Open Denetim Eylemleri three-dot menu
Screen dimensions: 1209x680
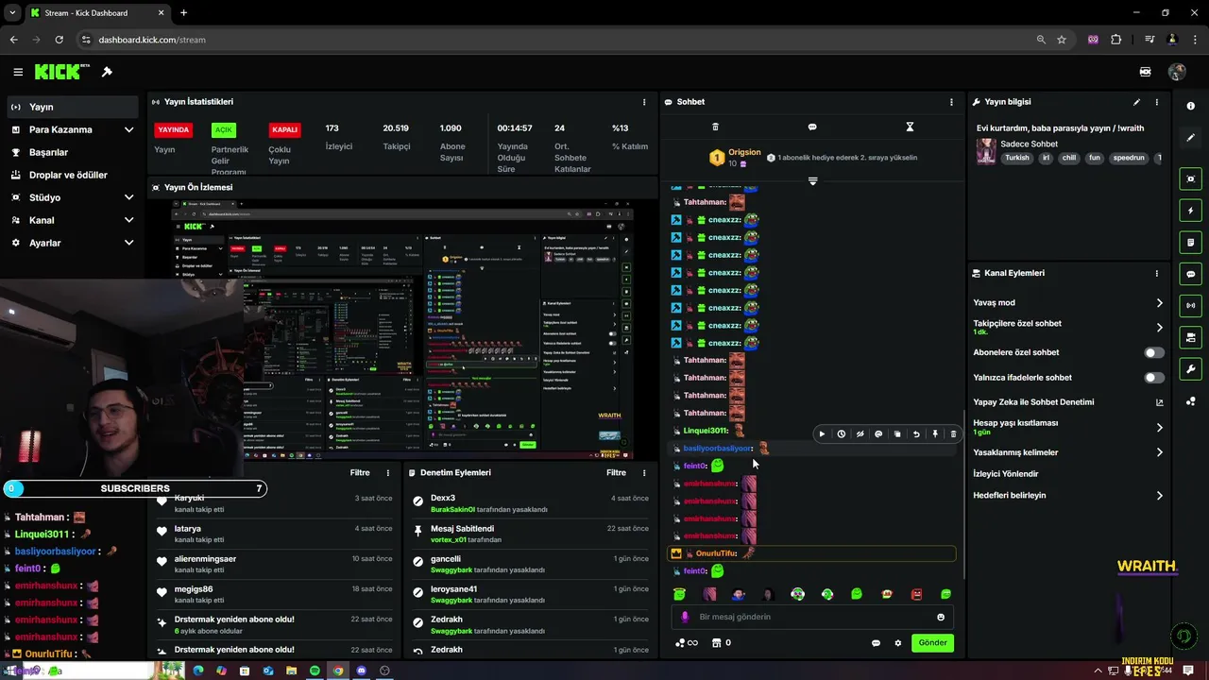(x=644, y=473)
